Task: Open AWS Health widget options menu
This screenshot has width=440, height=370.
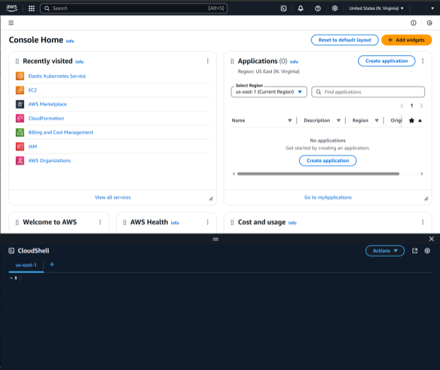Action: [208, 222]
